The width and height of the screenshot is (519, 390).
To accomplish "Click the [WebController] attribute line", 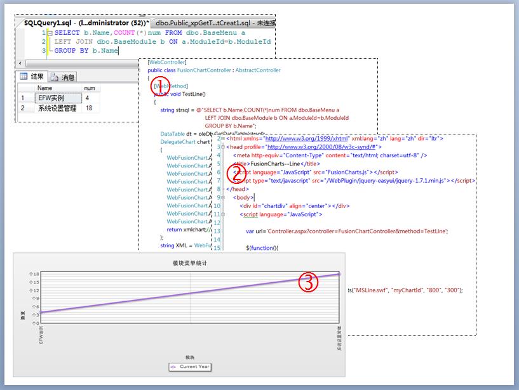I will (167, 62).
